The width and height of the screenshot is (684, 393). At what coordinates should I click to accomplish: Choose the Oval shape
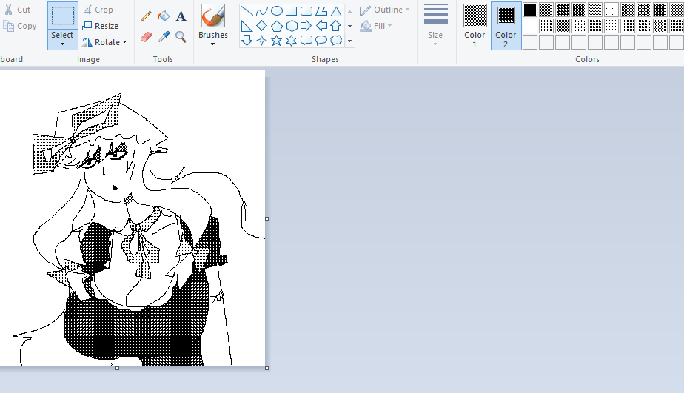277,11
